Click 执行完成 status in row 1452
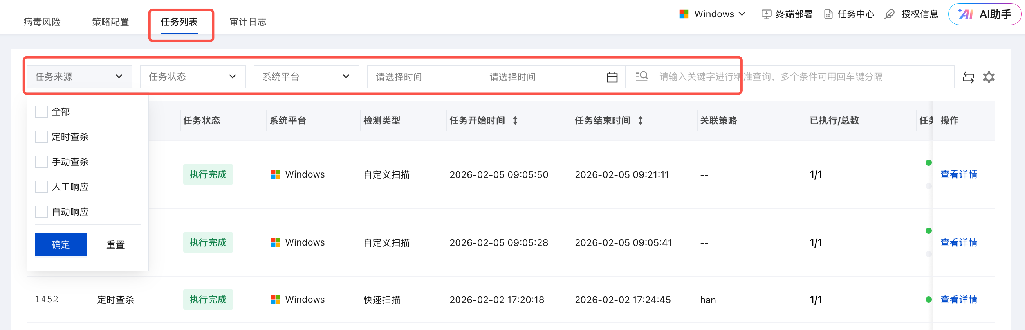Screen dimensions: 1025x330 click(x=208, y=300)
